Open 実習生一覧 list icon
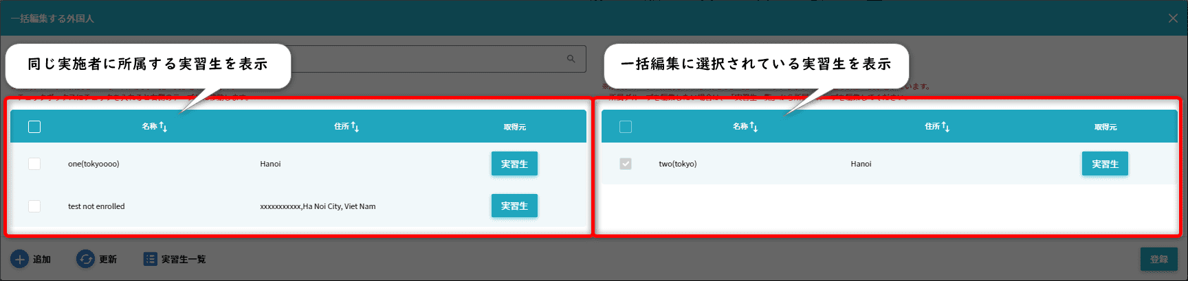The width and height of the screenshot is (1188, 281). 150,259
